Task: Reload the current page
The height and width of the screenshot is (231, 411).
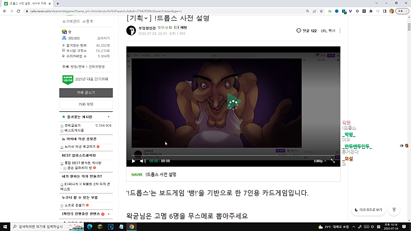Action: click(18, 11)
